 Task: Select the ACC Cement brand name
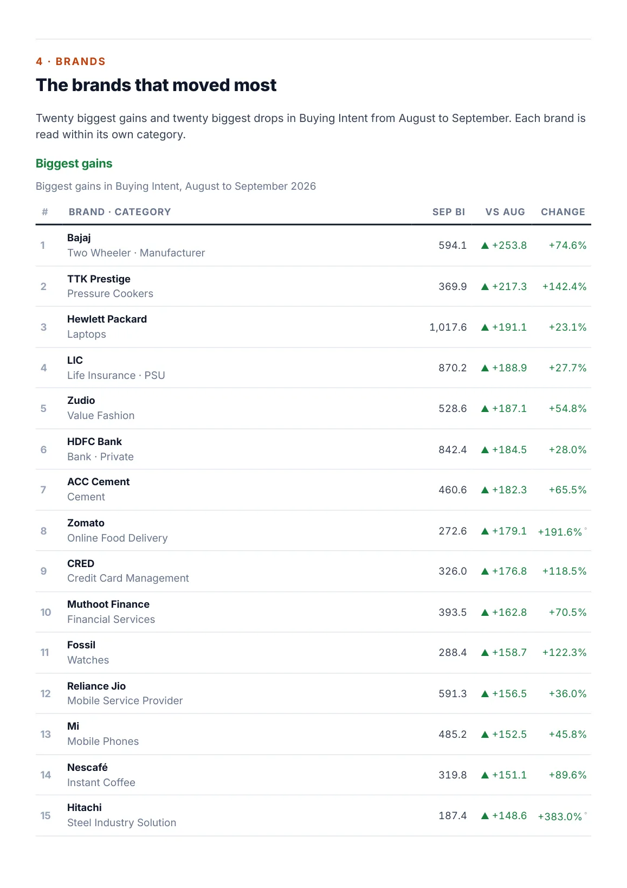(x=98, y=482)
